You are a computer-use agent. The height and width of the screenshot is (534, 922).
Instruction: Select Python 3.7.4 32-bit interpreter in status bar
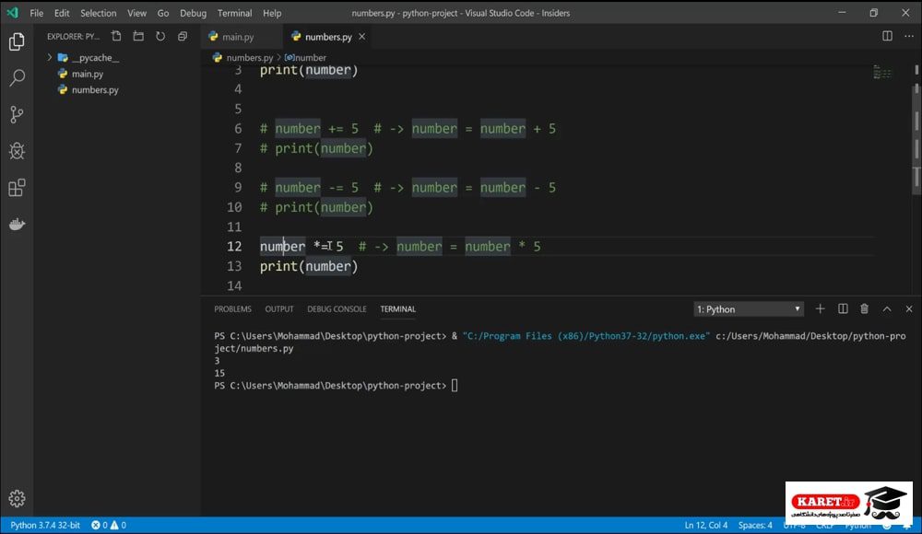point(45,525)
